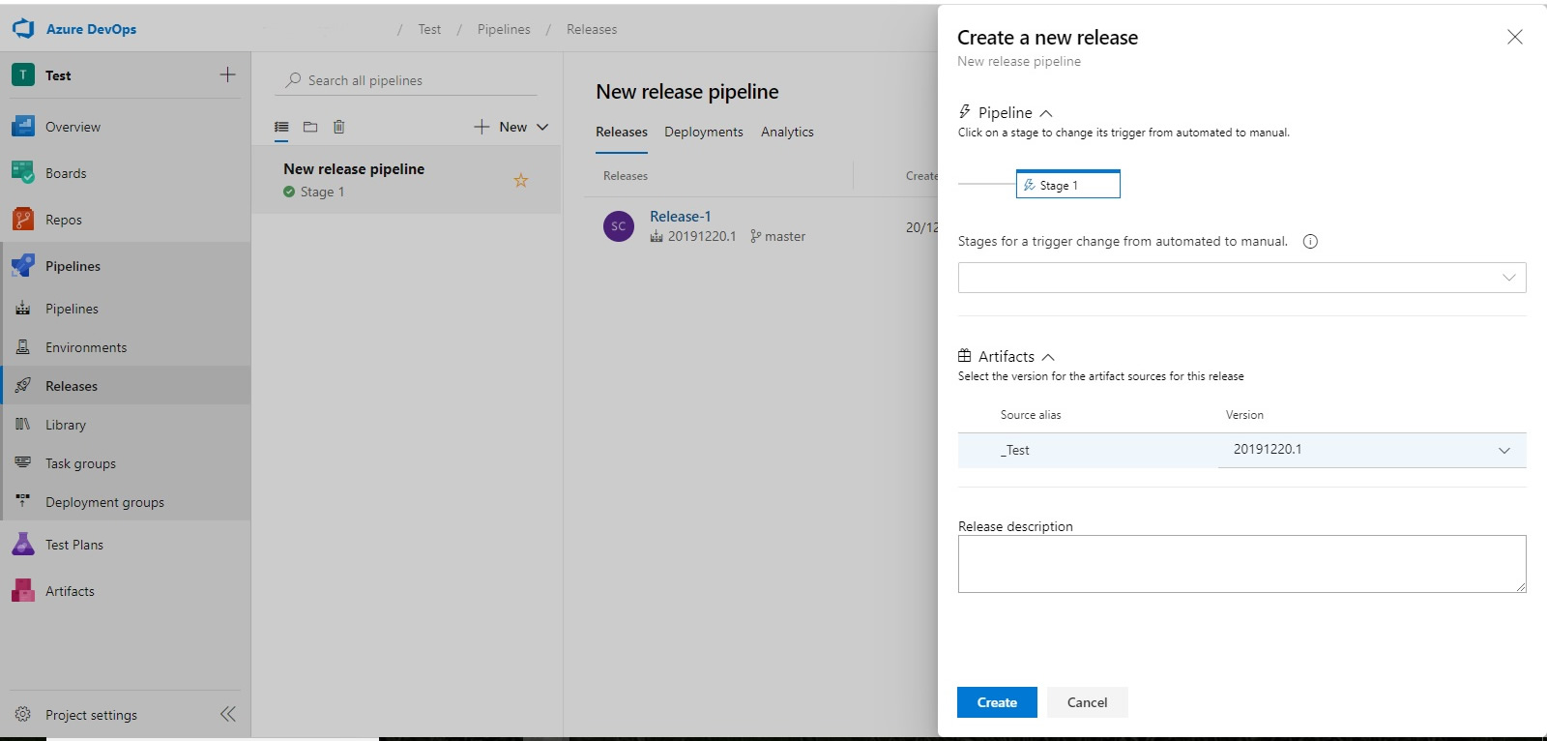Viewport: 1547px width, 741px height.
Task: Close the Create a new release panel
Action: [x=1515, y=37]
